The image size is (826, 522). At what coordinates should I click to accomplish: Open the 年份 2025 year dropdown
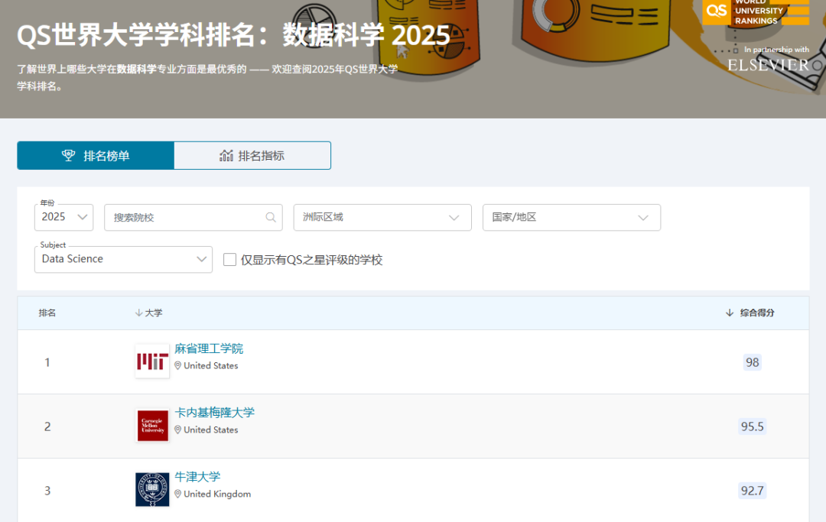click(63, 217)
